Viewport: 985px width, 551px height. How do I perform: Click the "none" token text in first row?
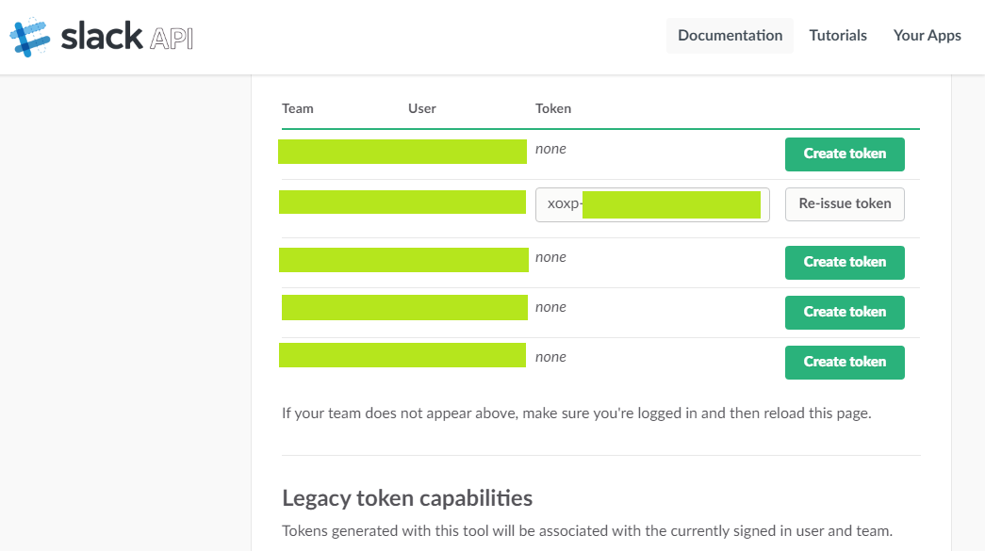point(550,149)
